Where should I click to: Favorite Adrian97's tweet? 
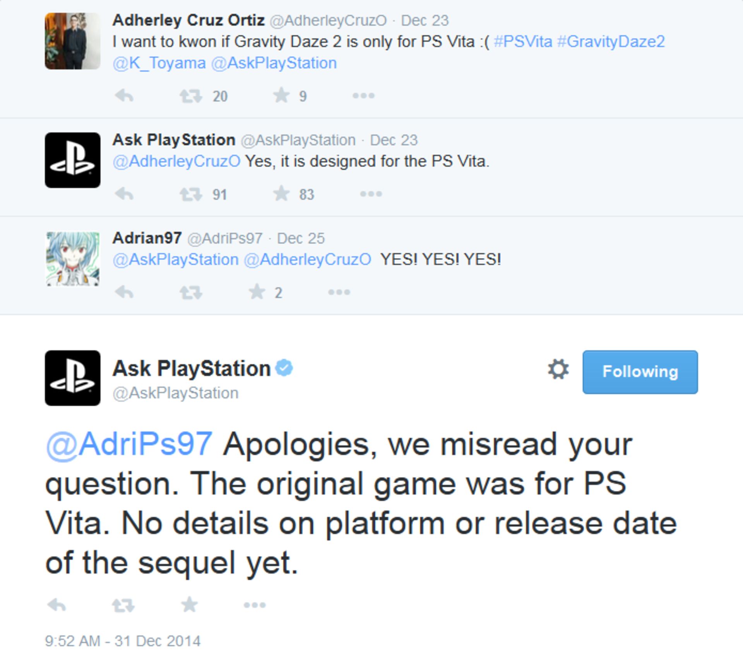pyautogui.click(x=257, y=291)
